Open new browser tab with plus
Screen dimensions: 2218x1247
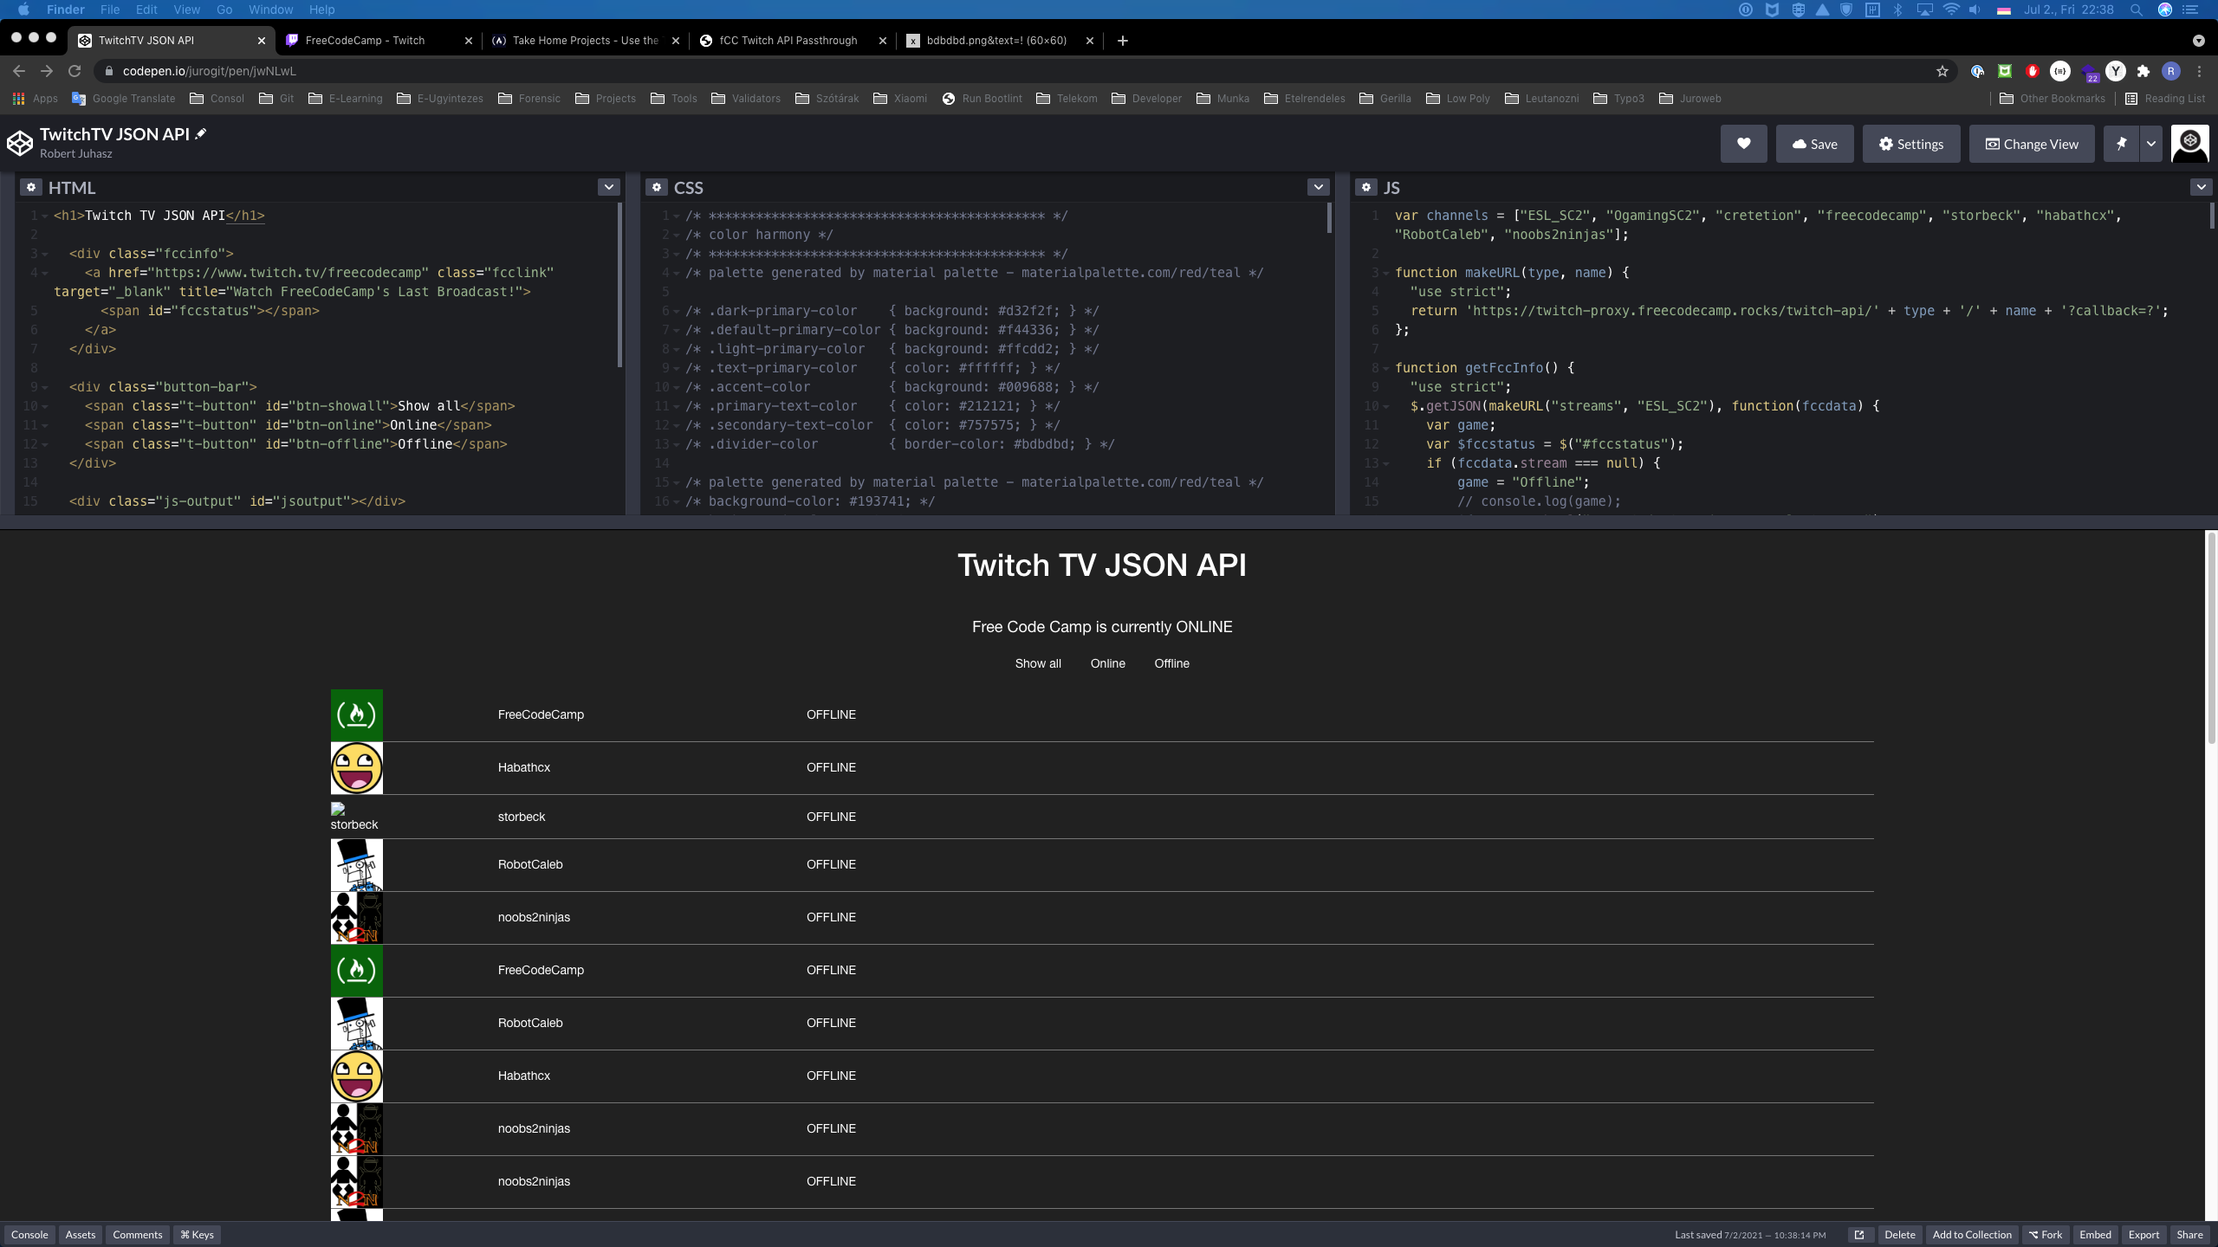click(x=1122, y=41)
